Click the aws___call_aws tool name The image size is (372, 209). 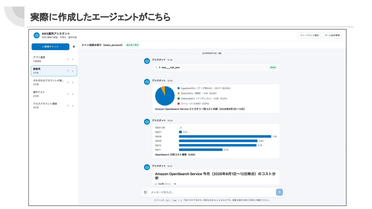pyautogui.click(x=171, y=67)
